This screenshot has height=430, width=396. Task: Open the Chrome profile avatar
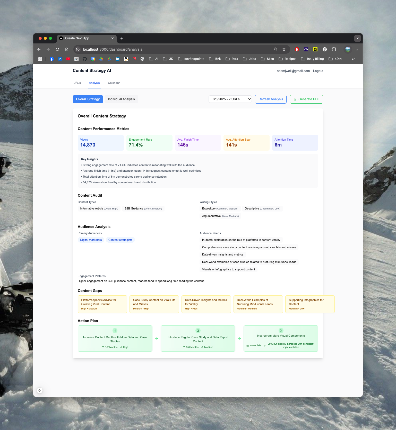348,49
